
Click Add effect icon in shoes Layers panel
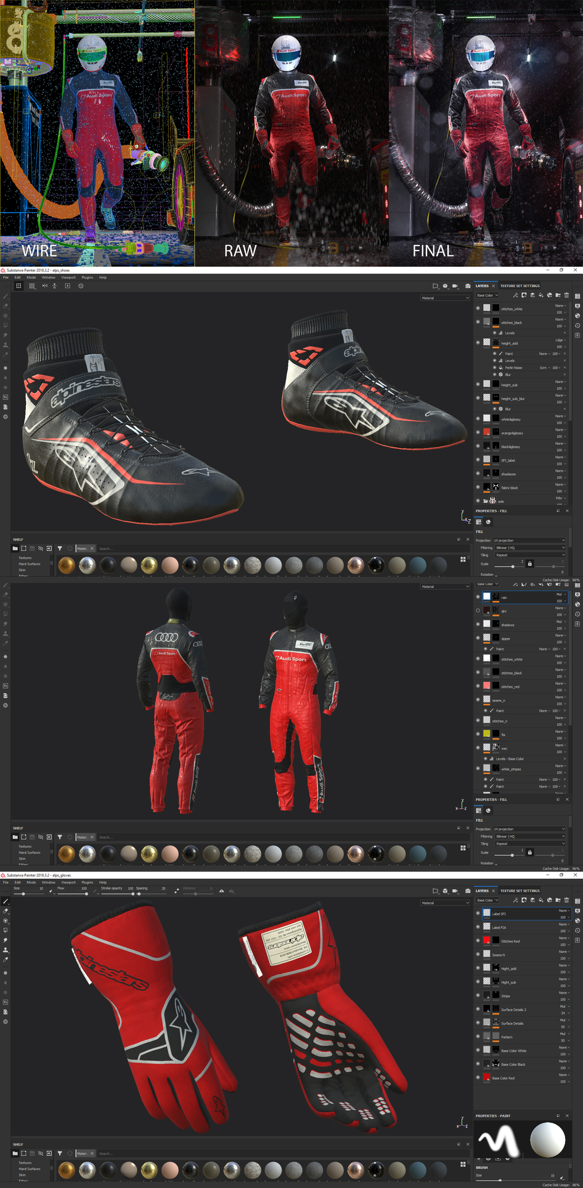[x=515, y=295]
